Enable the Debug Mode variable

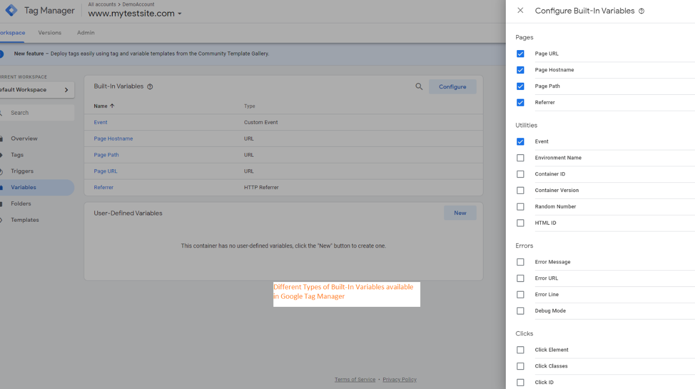[520, 311]
